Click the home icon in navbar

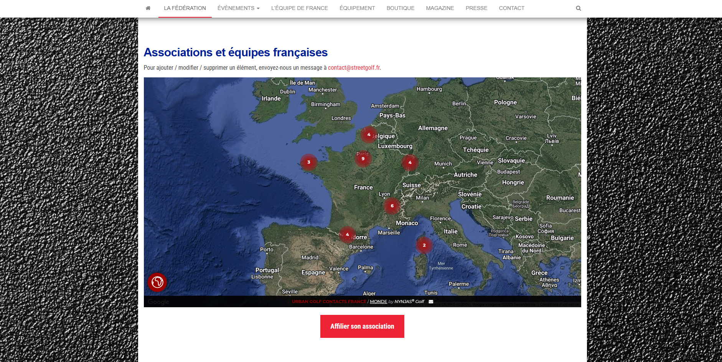[x=148, y=8]
